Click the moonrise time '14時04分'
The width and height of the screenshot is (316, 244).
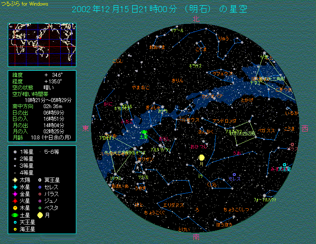coord(54,125)
